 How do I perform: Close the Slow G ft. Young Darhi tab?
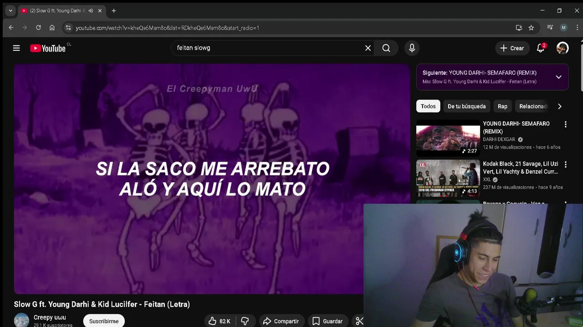[100, 10]
